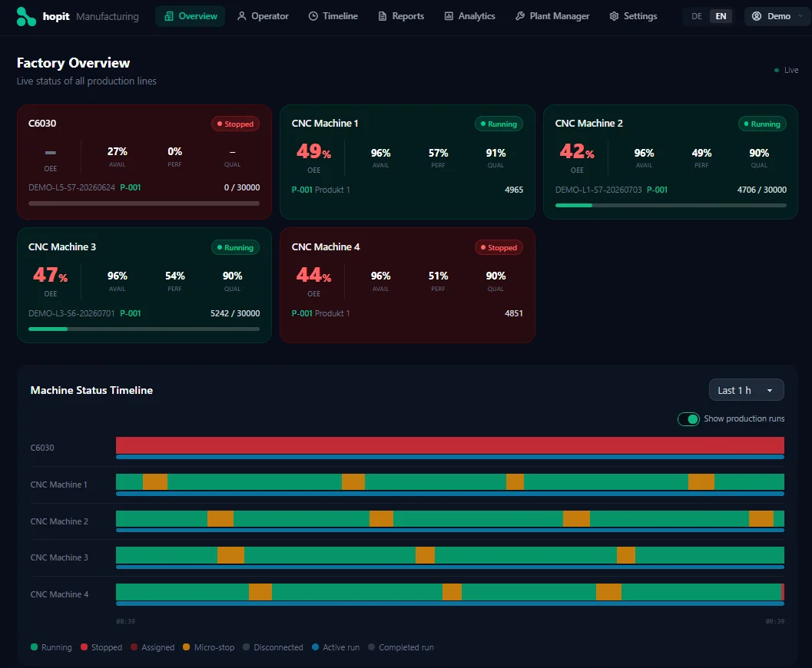Open the Overview tab
The image size is (812, 668).
pyautogui.click(x=190, y=16)
